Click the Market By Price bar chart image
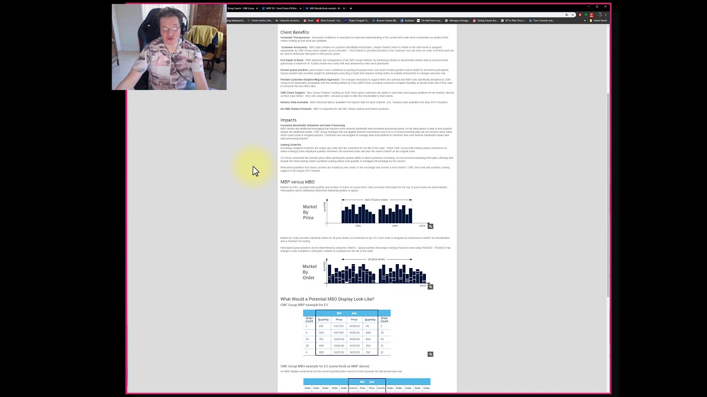Image resolution: width=707 pixels, height=397 pixels. (x=366, y=212)
